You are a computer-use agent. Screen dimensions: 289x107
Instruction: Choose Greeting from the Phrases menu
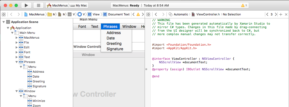point(114,44)
